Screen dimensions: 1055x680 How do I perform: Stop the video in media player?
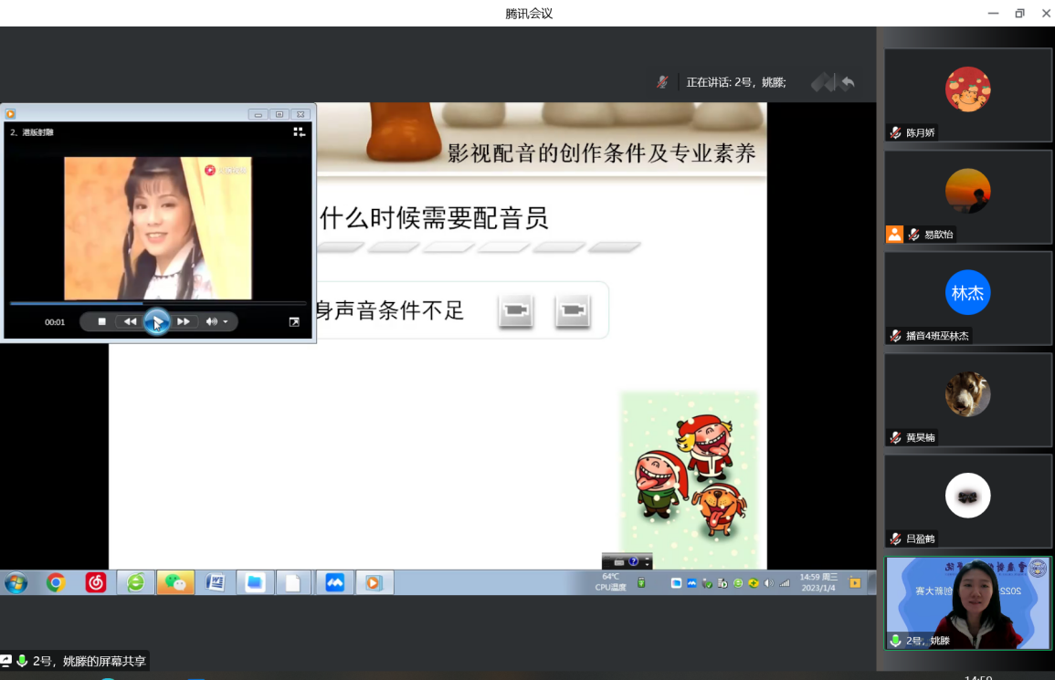tap(102, 321)
